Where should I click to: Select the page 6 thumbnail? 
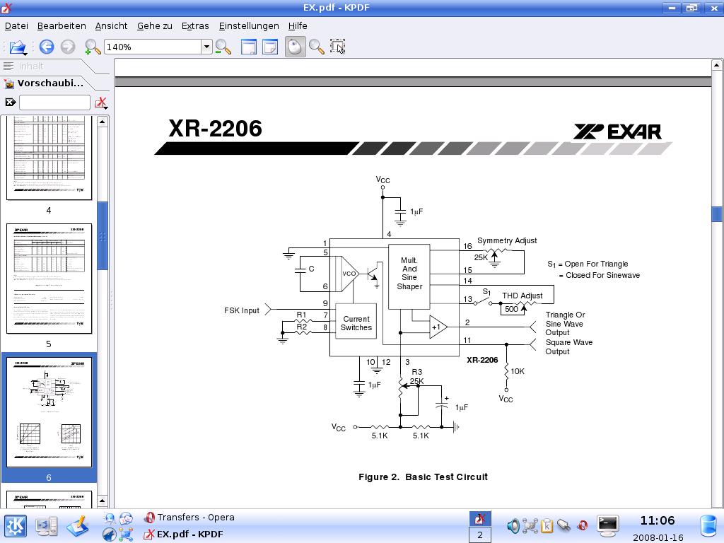(49, 412)
